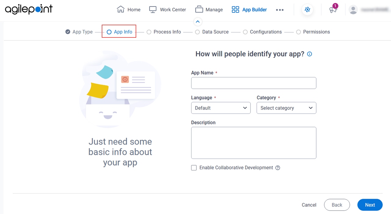Click the AgilePoint logo
This screenshot has height=214, width=391.
29,9
